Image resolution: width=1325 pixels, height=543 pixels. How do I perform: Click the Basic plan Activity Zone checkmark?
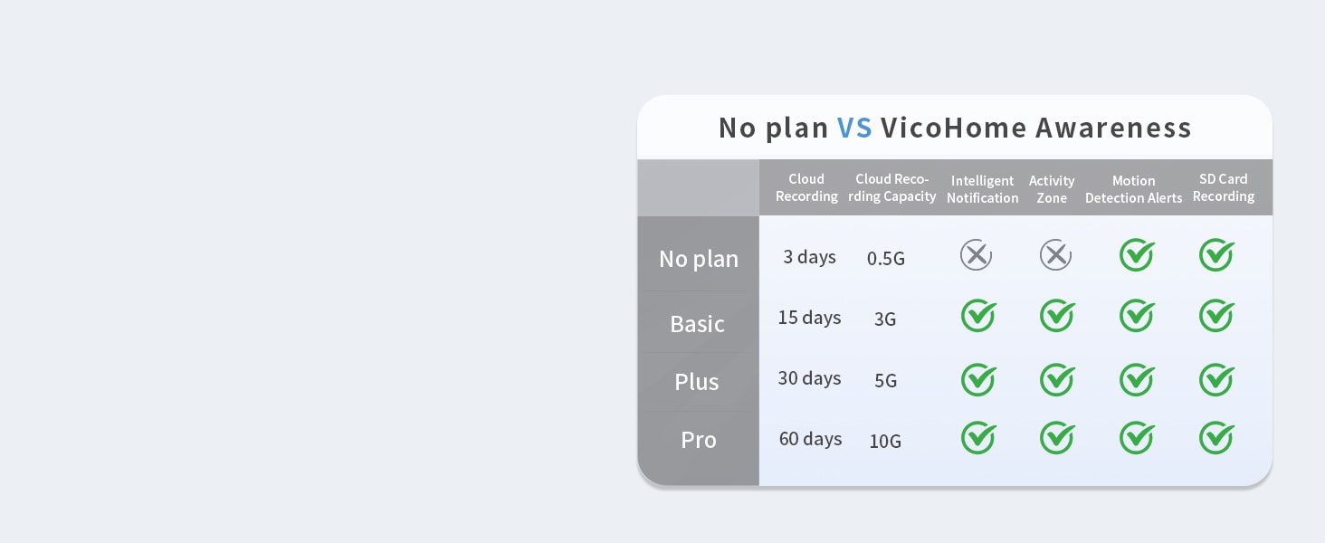(1057, 316)
